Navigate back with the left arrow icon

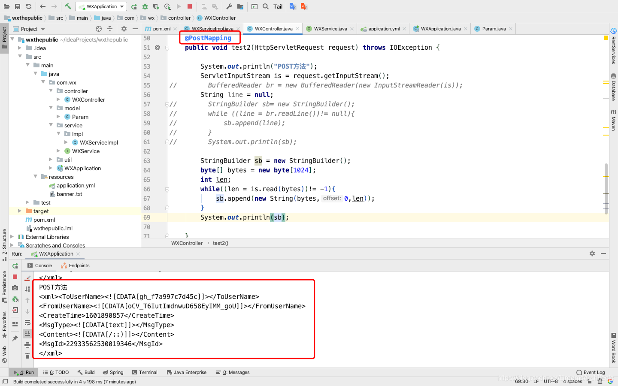(42, 6)
